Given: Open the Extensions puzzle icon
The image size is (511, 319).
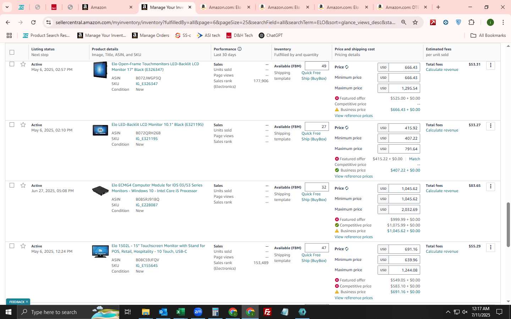Looking at the screenshot, I should pyautogui.click(x=471, y=22).
